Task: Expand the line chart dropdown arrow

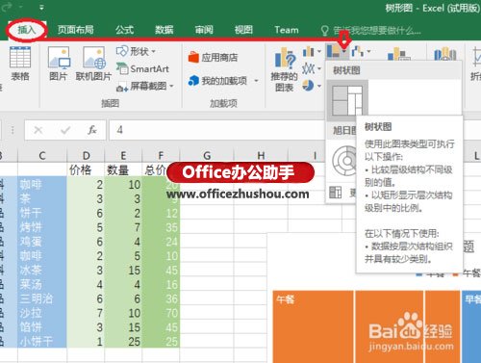Action: [x=319, y=68]
